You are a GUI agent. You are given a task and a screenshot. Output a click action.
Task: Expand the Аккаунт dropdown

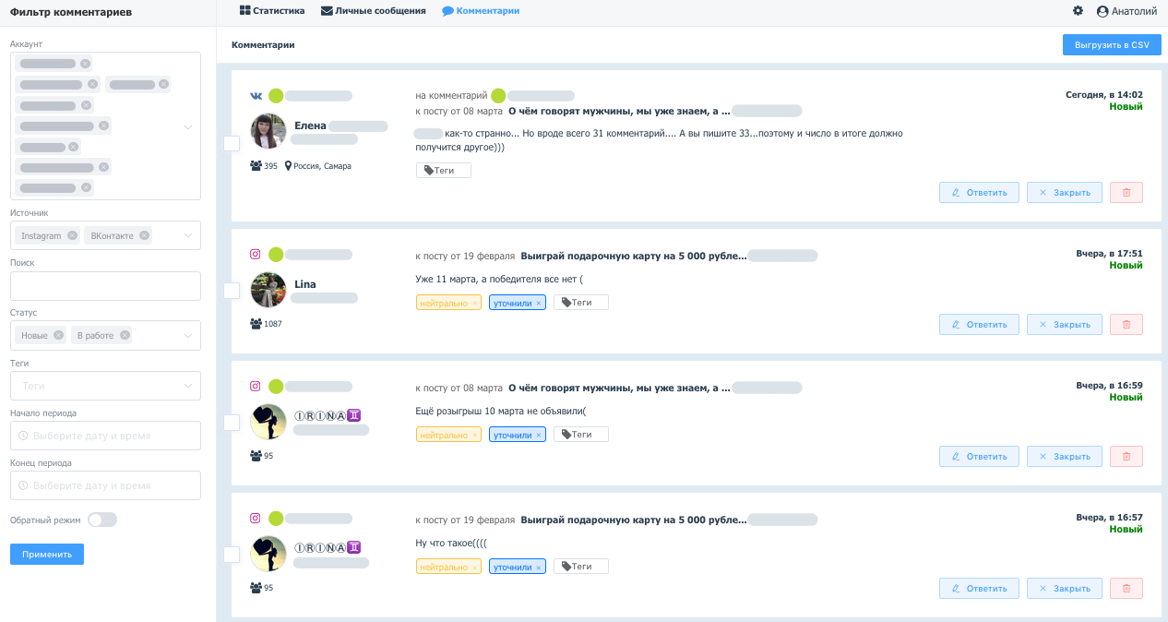click(x=187, y=126)
